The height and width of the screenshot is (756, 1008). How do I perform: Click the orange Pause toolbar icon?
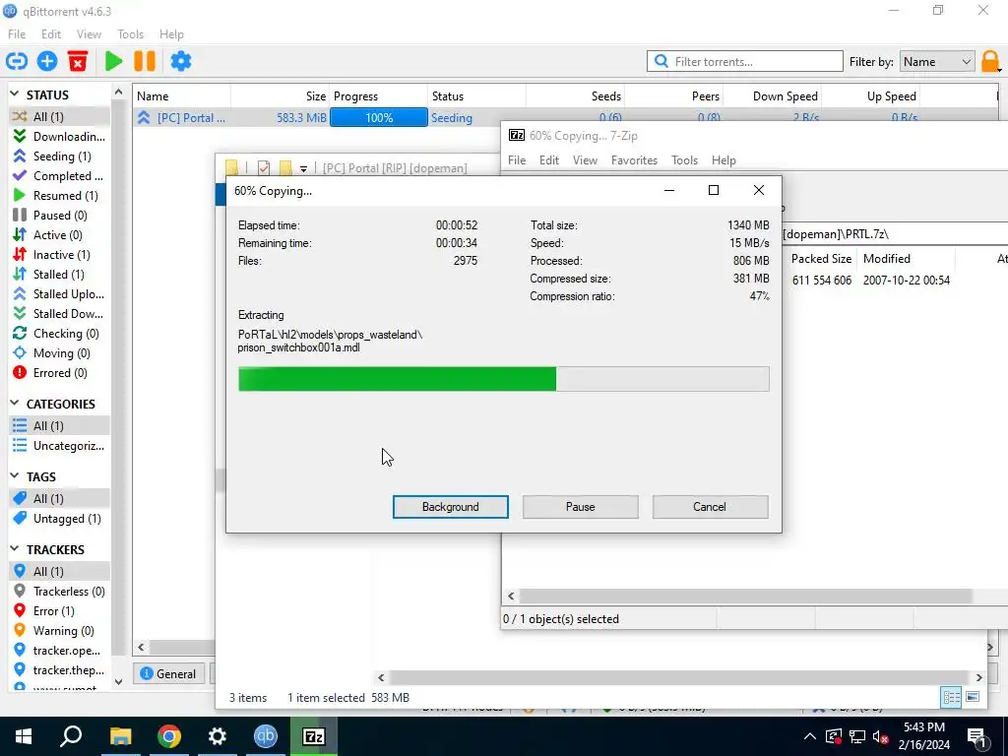pos(145,61)
